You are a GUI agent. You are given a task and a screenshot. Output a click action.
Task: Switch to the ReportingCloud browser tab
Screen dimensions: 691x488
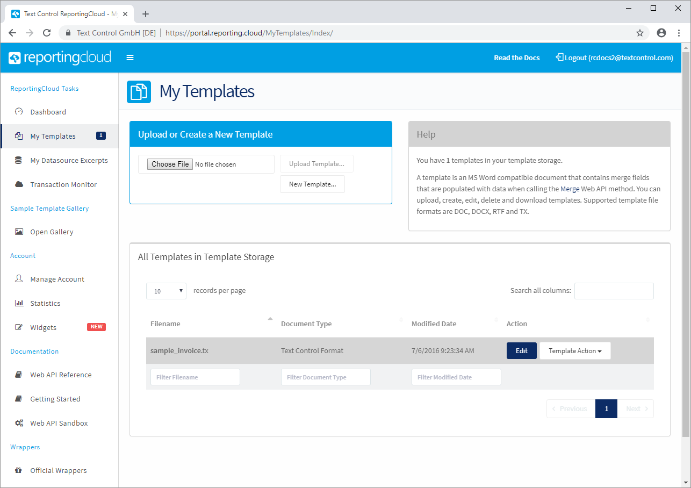click(70, 14)
